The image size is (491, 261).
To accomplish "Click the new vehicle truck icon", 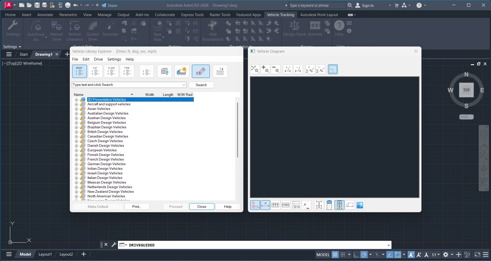I will pos(182,71).
